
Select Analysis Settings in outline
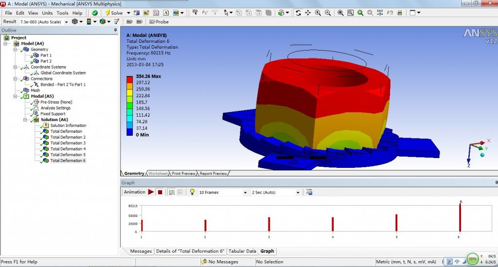55,108
